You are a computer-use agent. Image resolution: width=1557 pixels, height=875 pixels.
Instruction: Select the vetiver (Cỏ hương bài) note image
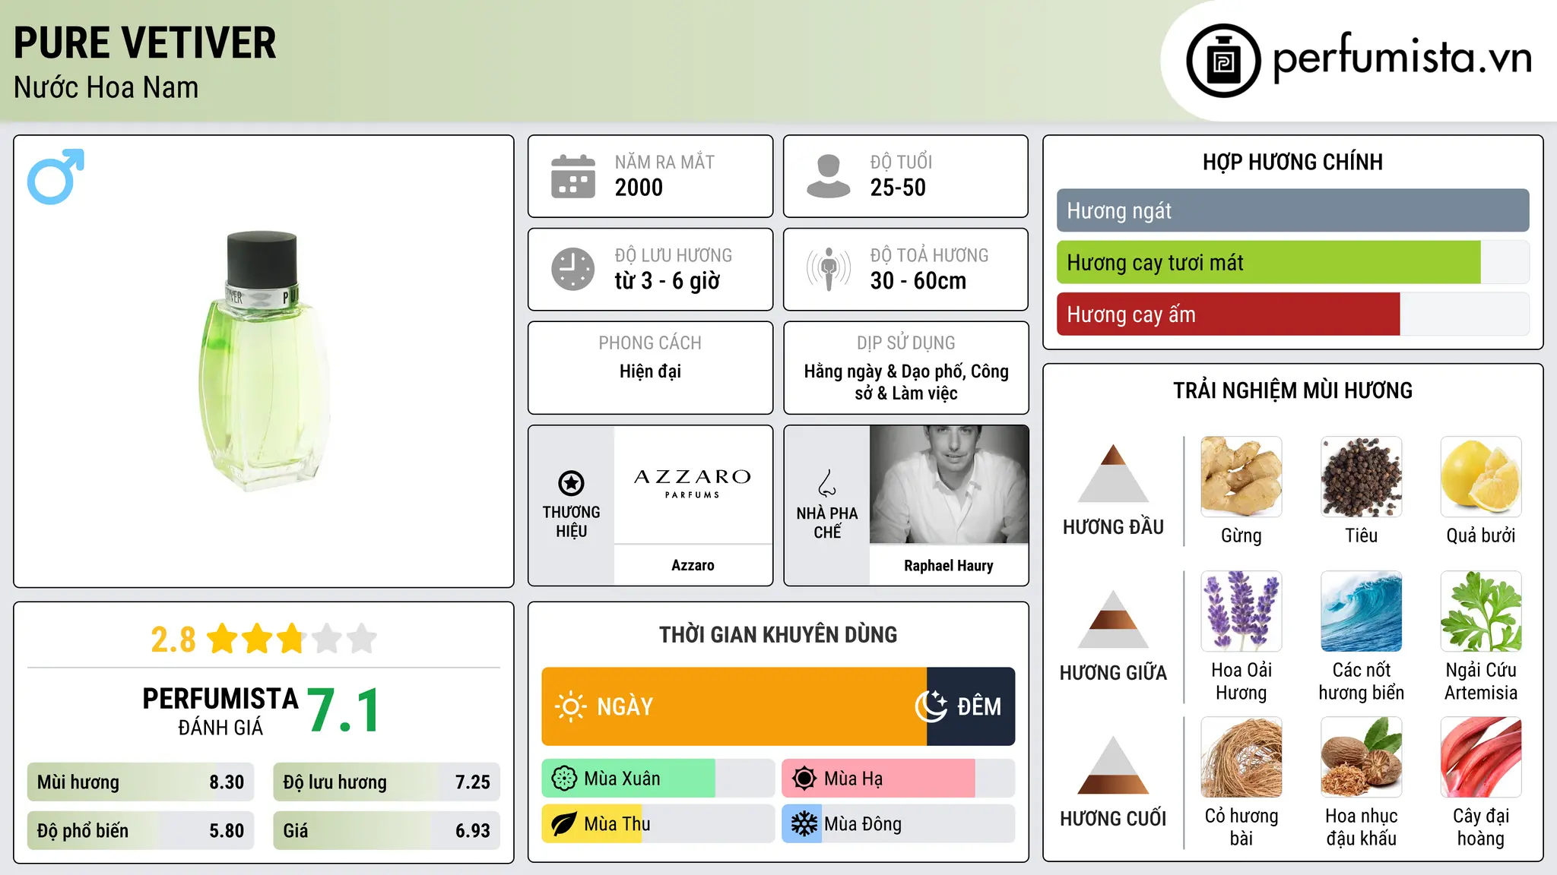click(x=1241, y=757)
